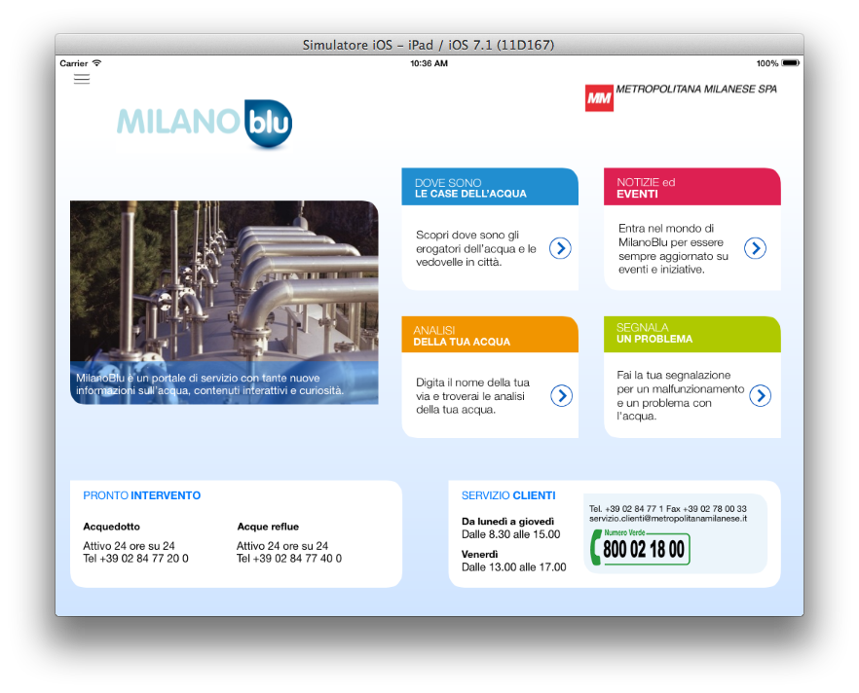Open the Analisi della tua acqua header

[x=490, y=335]
